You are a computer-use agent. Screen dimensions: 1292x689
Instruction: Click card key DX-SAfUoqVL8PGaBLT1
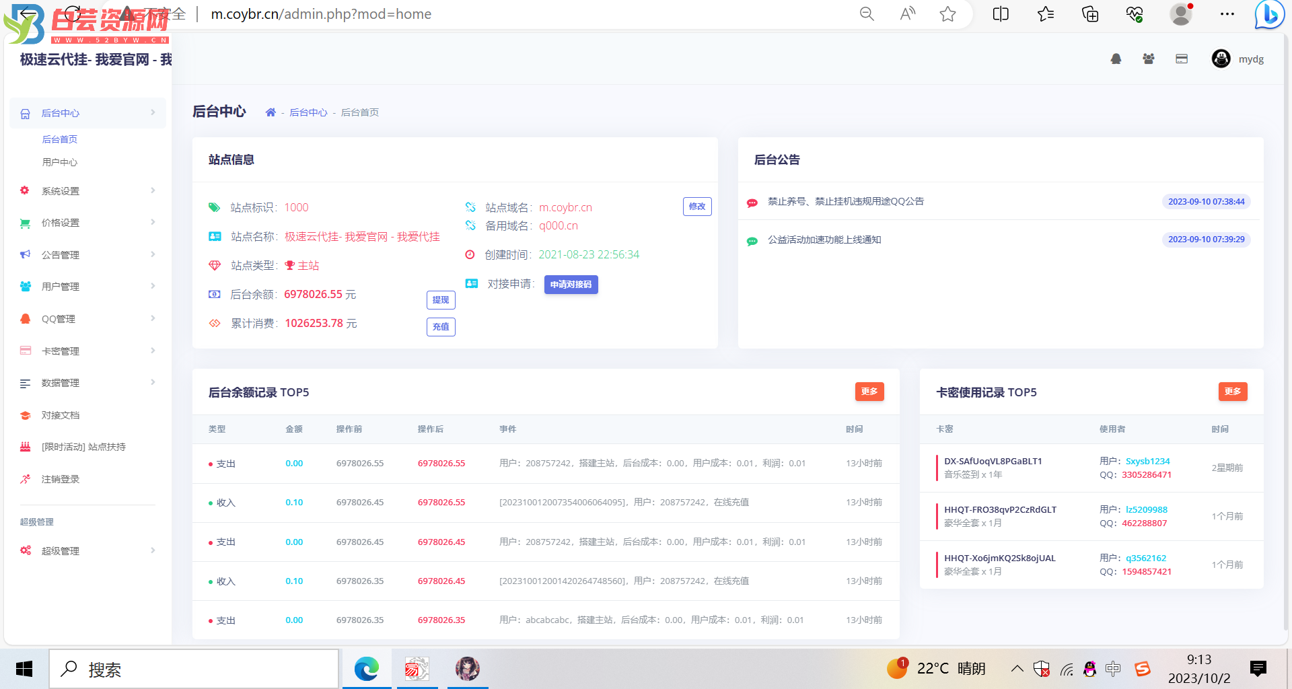[x=993, y=461]
